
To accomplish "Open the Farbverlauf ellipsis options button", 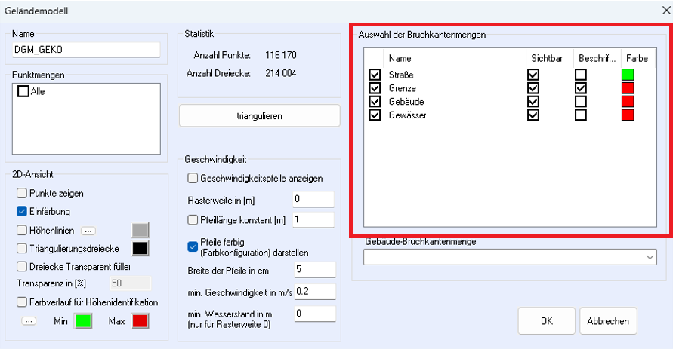I will pos(29,321).
